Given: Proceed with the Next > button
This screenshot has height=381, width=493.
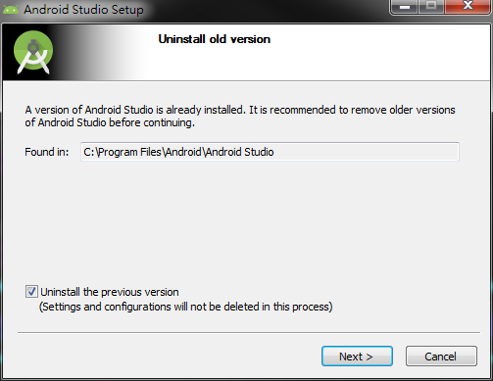Looking at the screenshot, I should [357, 357].
